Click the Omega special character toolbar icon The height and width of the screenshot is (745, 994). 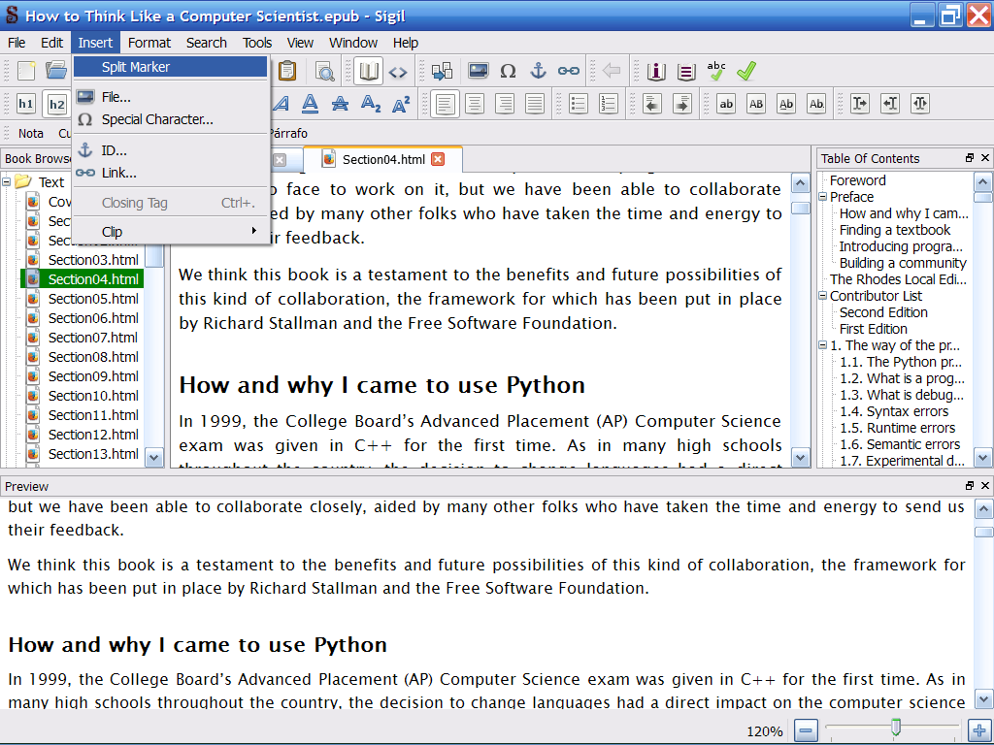click(x=508, y=71)
